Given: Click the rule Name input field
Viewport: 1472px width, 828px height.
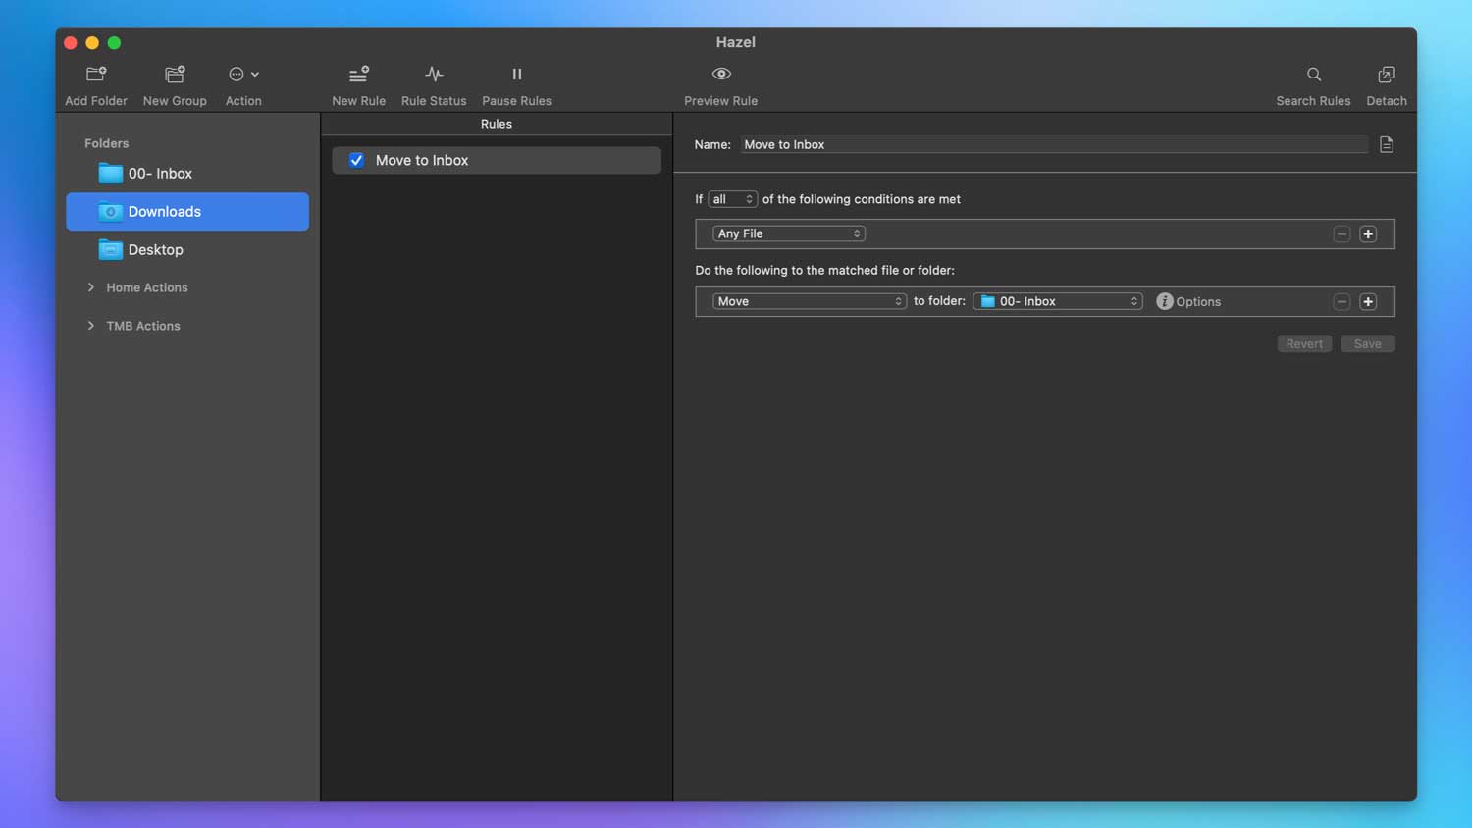Looking at the screenshot, I should pyautogui.click(x=1054, y=144).
